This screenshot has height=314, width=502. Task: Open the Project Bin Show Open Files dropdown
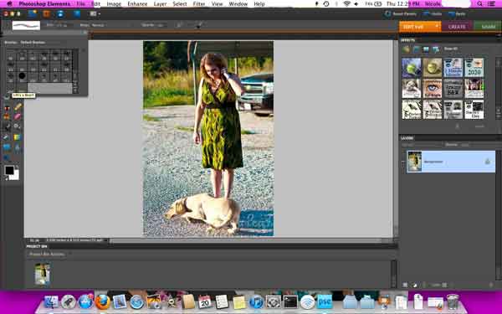(48, 254)
